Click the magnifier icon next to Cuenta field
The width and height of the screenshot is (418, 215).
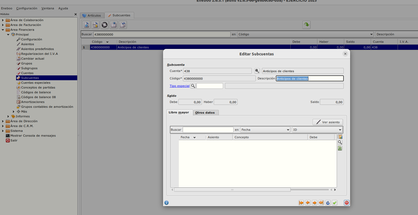point(257,71)
